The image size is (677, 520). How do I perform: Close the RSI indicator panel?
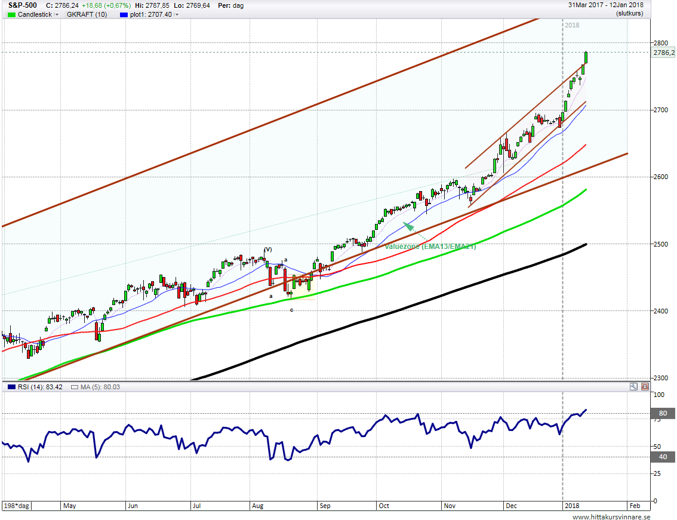tap(645, 386)
